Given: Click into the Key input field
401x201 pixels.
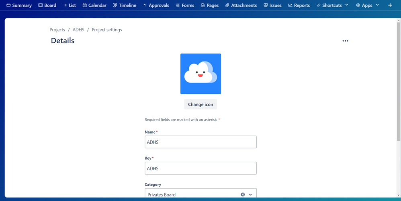Looking at the screenshot, I should coord(200,169).
